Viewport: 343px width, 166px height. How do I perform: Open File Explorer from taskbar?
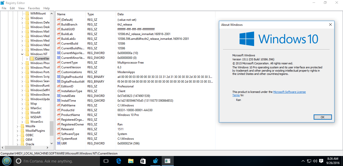click(131, 161)
